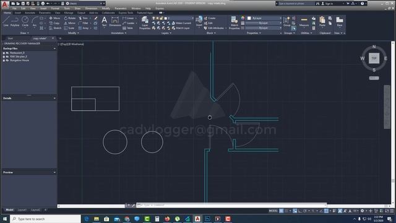Select the Text annotation tool
This screenshot has width=396, height=223.
point(104,22)
